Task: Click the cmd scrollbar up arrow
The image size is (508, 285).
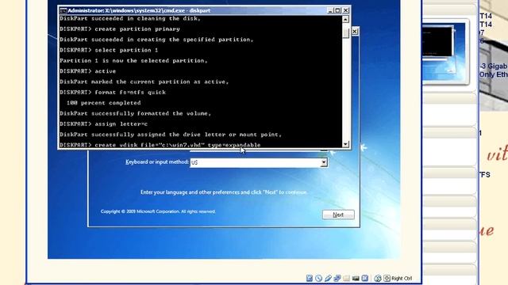Action: pos(346,19)
